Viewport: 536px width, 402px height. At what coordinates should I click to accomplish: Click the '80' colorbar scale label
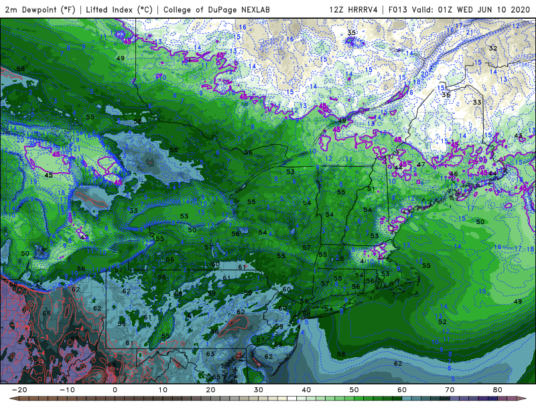(x=498, y=390)
